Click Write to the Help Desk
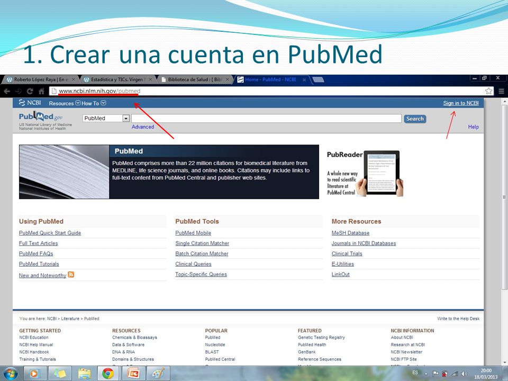This screenshot has height=381, width=508. [x=458, y=319]
